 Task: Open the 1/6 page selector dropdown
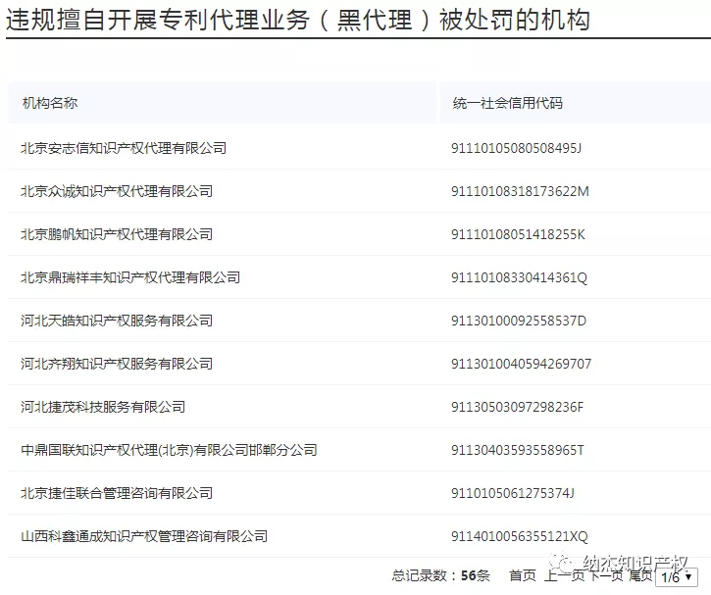(677, 577)
